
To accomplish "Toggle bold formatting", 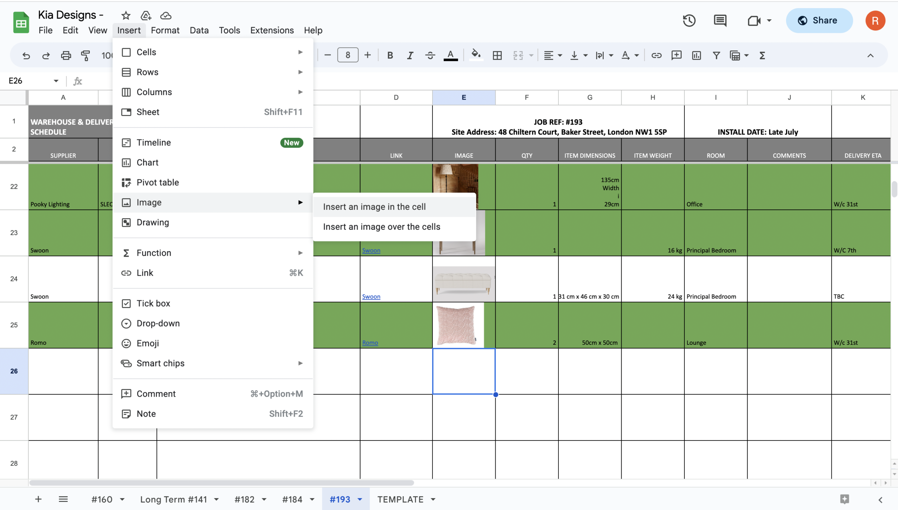I will pos(390,55).
